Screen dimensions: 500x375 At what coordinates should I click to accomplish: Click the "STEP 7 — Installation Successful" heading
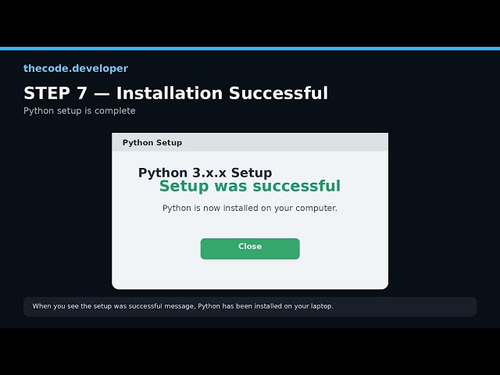[176, 93]
